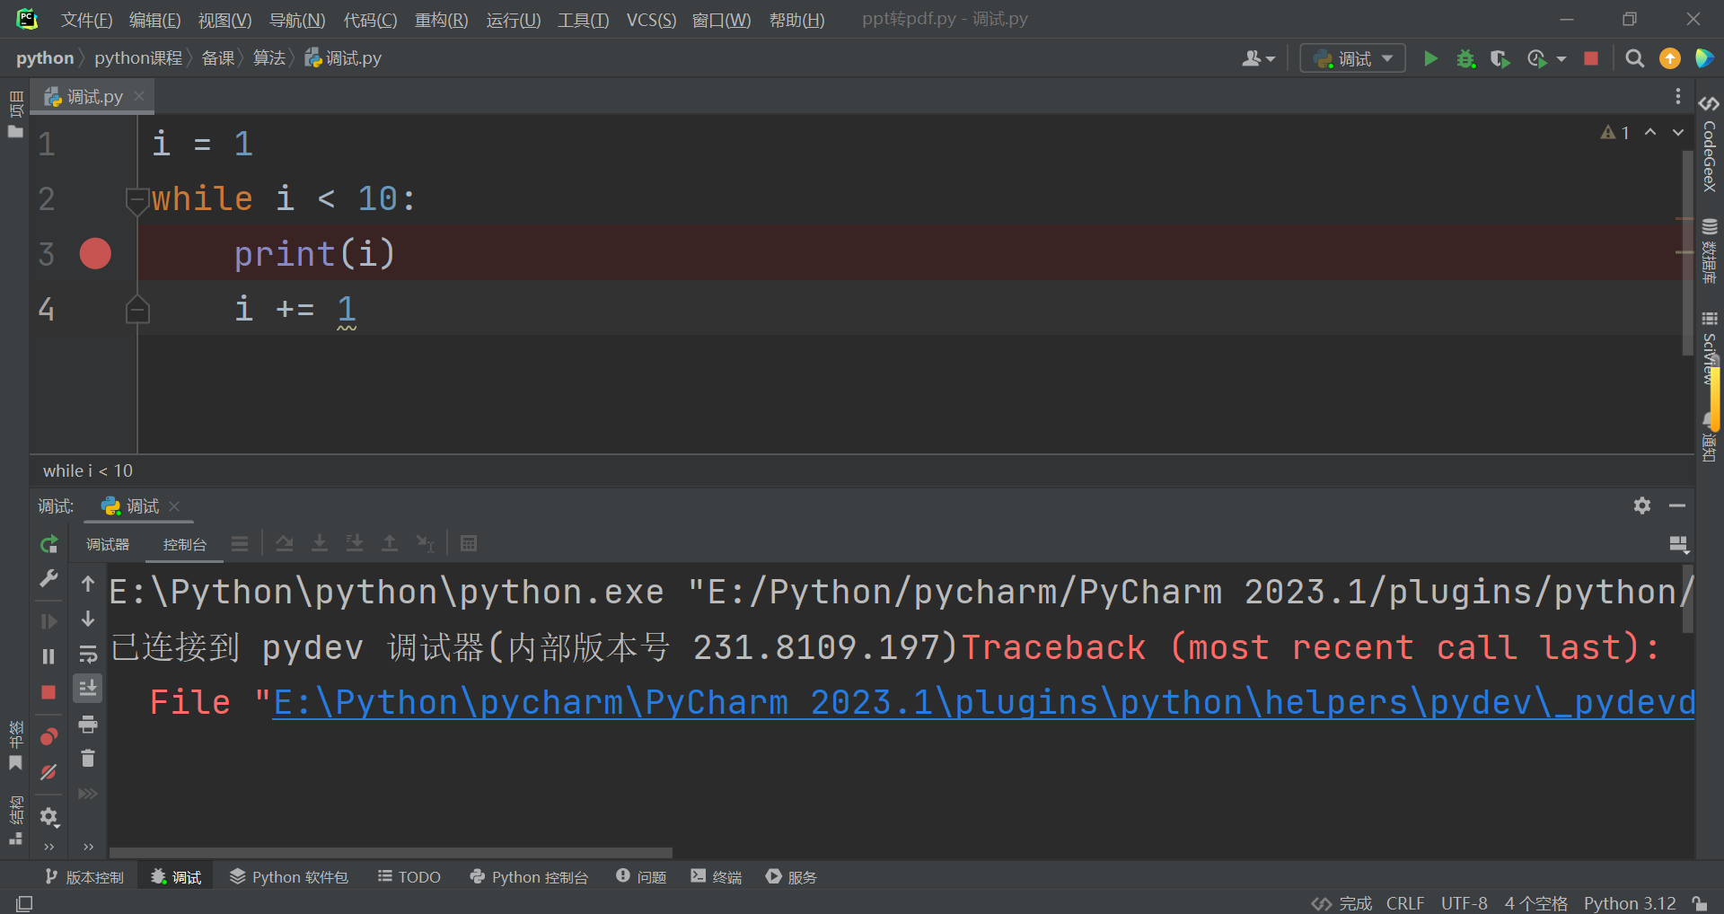Open the VCS(S) menu
The width and height of the screenshot is (1724, 914).
point(651,20)
